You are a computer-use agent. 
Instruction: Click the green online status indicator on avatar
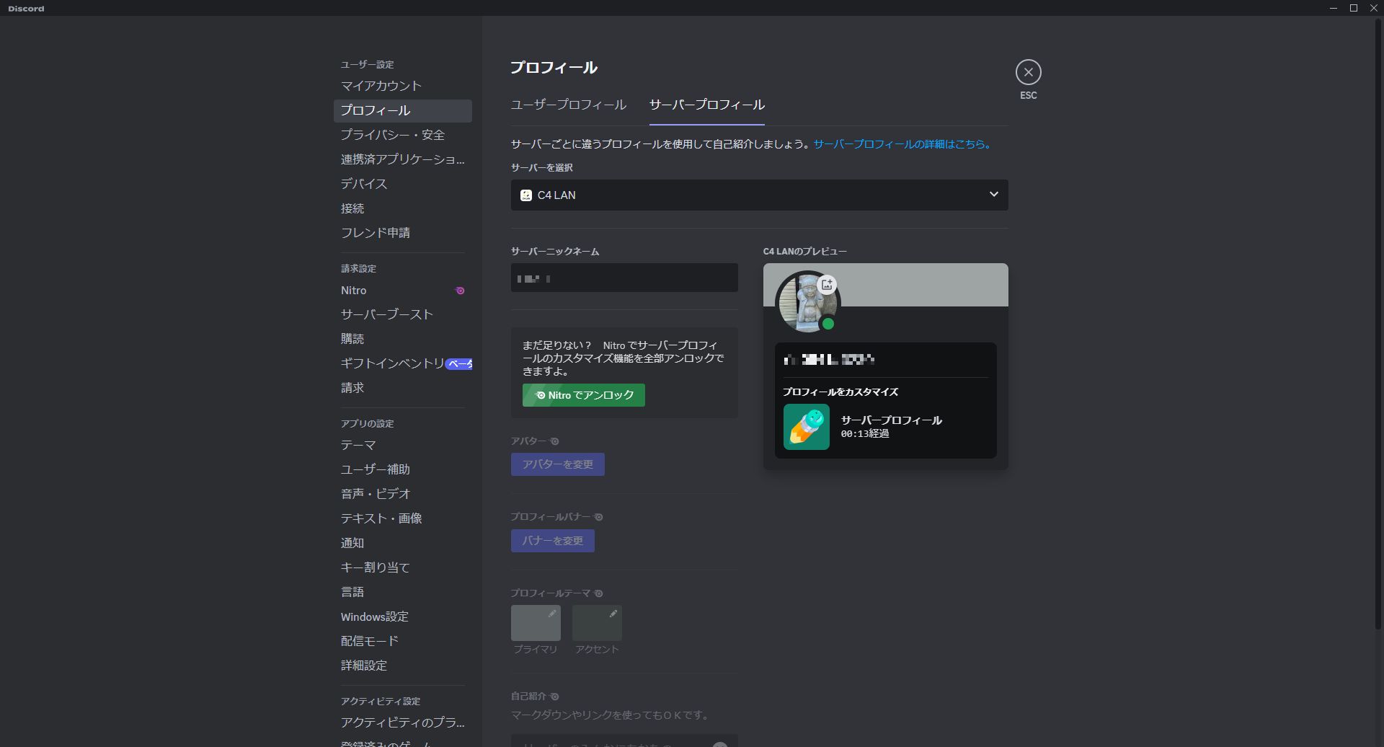pos(829,324)
